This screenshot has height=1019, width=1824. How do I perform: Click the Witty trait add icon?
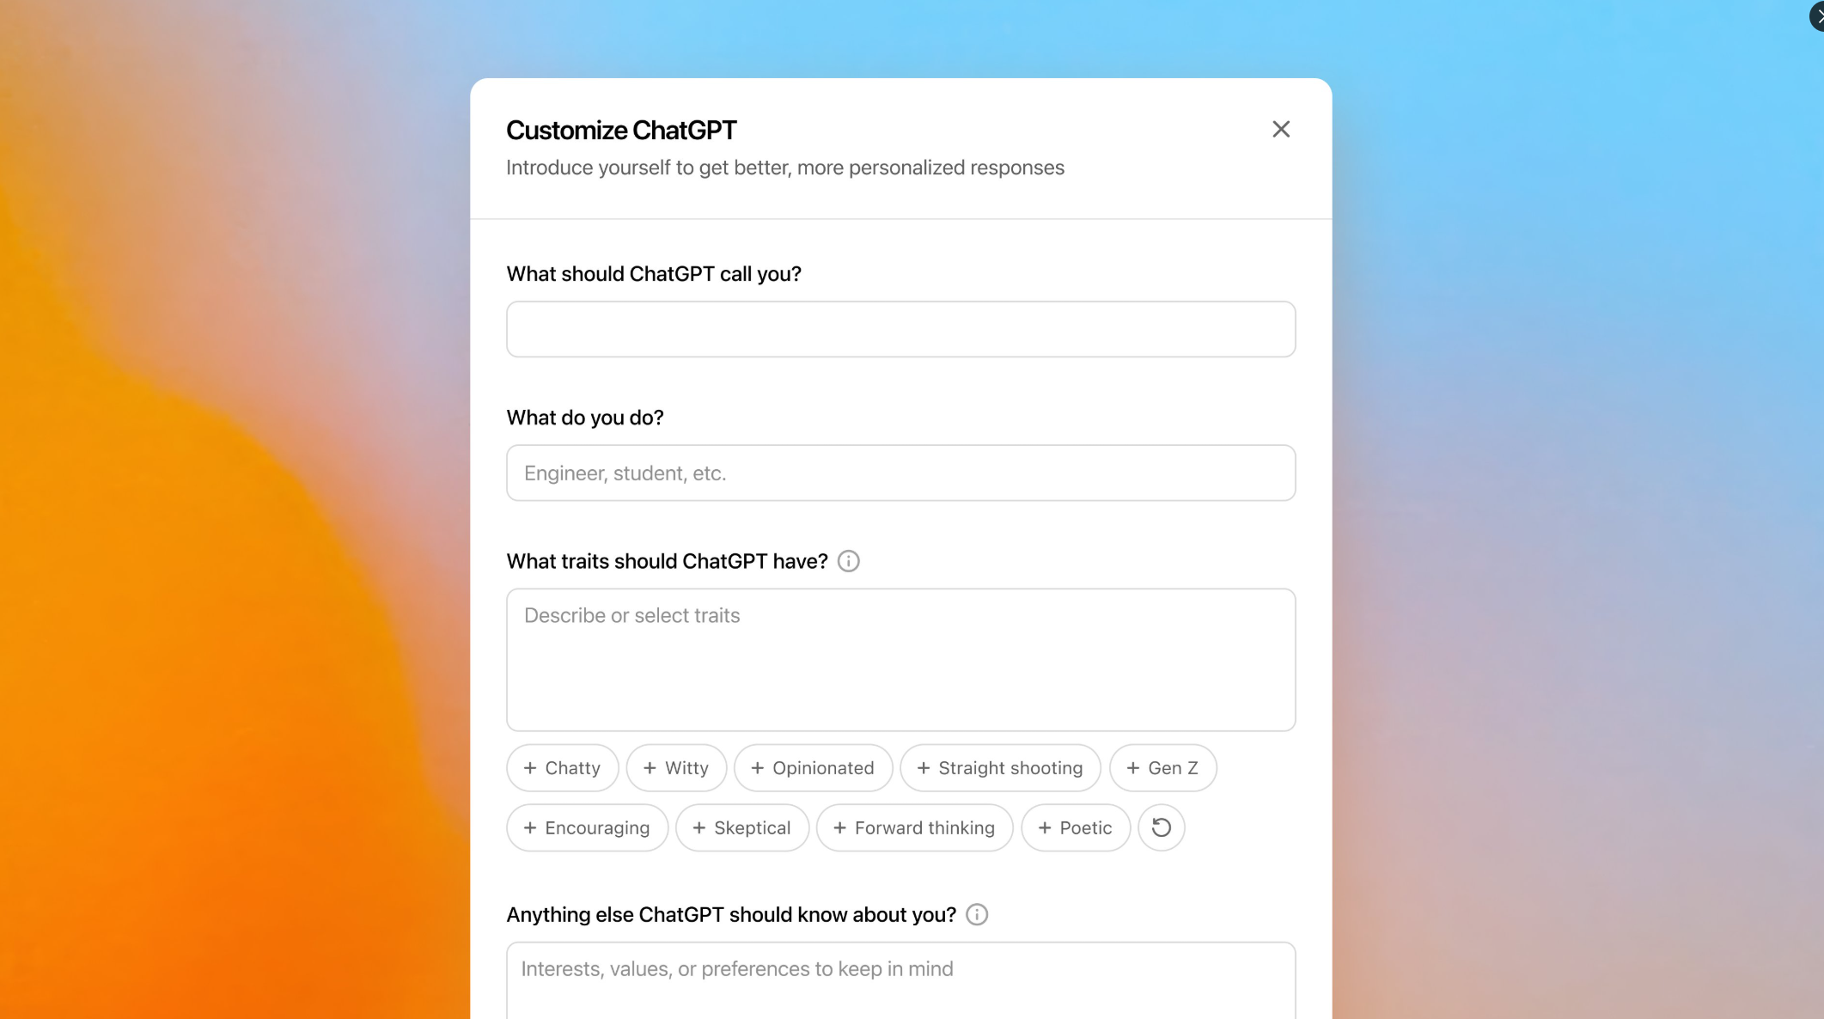649,767
